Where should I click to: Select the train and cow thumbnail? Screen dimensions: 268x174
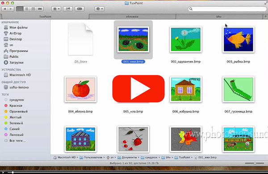239,139
